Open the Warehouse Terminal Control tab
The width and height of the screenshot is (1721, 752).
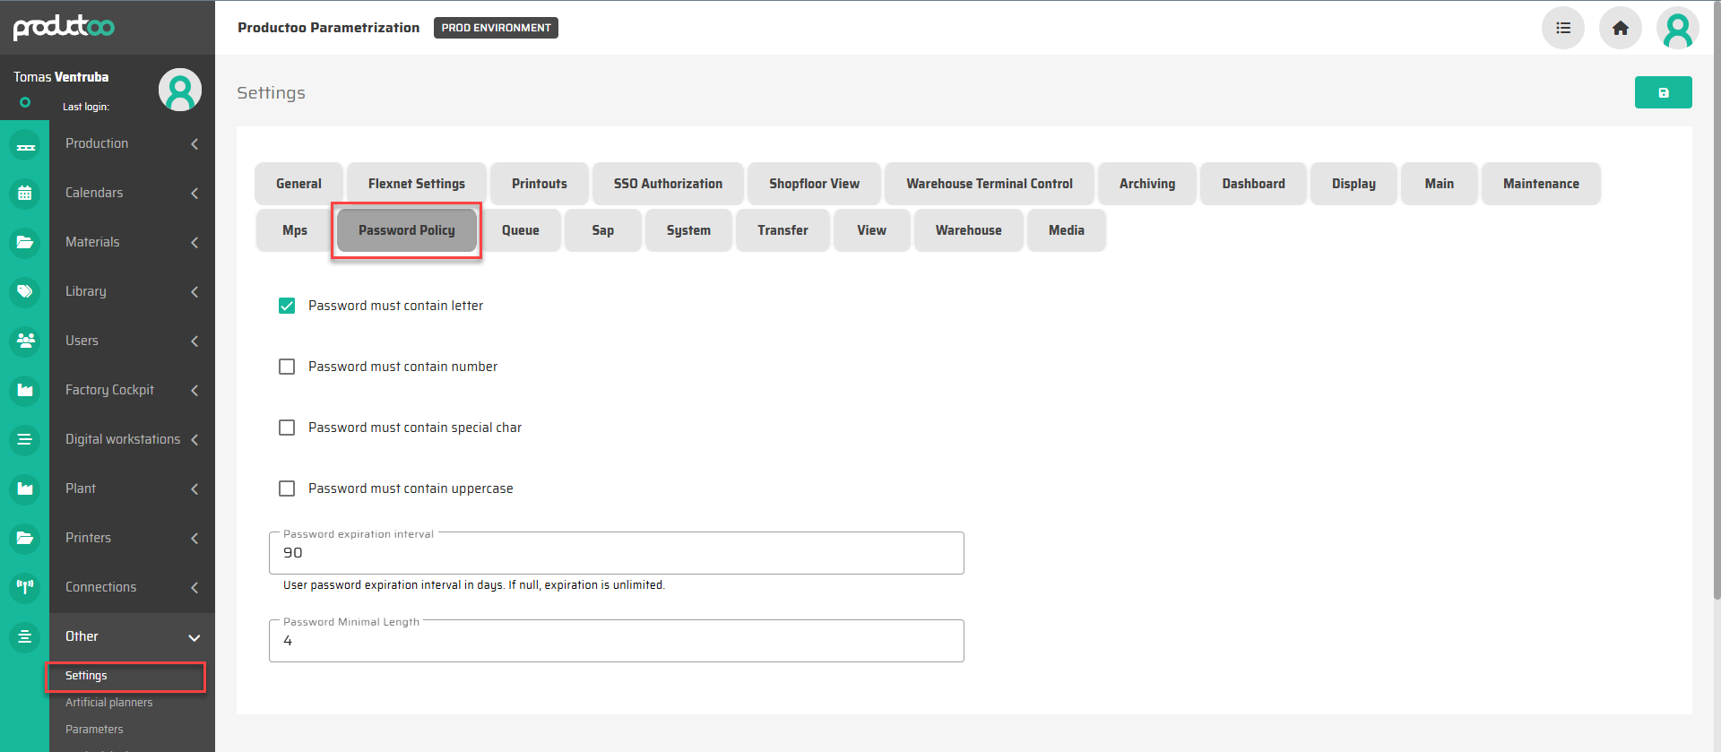pyautogui.click(x=989, y=184)
